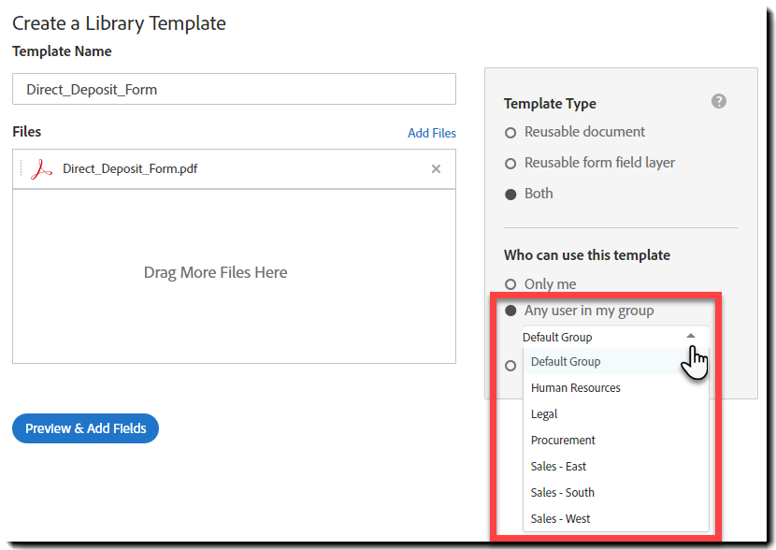Select Sales - West group option
Image resolution: width=776 pixels, height=550 pixels.
click(x=560, y=519)
